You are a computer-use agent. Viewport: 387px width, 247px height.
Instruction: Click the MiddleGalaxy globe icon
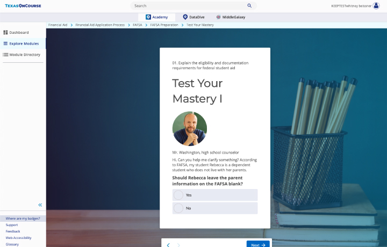pos(218,17)
